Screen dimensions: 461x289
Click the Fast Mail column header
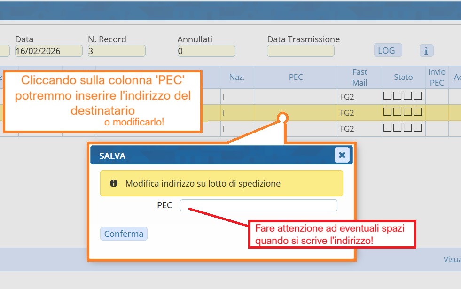tap(359, 77)
